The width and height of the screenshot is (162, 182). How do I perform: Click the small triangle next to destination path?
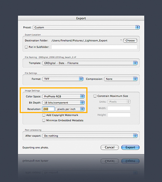point(121,40)
